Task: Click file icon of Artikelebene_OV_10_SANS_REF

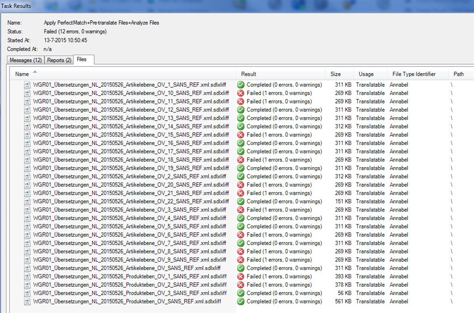Action: [27, 93]
